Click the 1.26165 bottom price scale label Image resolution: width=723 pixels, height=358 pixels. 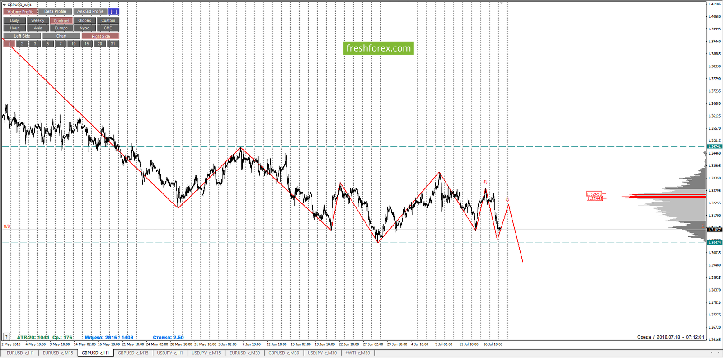tap(714, 339)
